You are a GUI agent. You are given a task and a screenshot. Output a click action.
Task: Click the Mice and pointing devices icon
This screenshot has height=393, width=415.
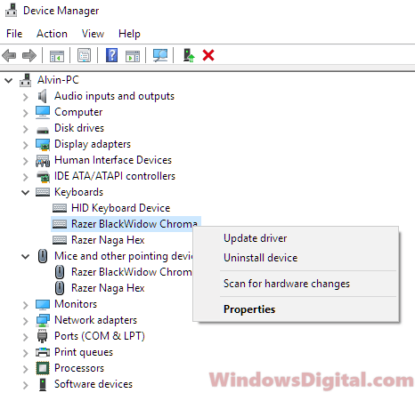point(43,256)
